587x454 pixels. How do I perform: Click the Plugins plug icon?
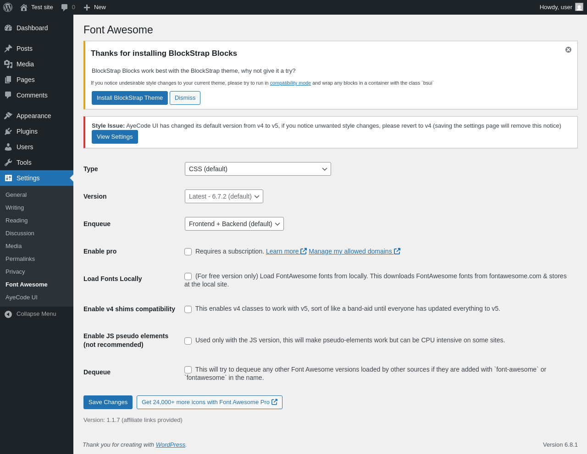point(8,131)
